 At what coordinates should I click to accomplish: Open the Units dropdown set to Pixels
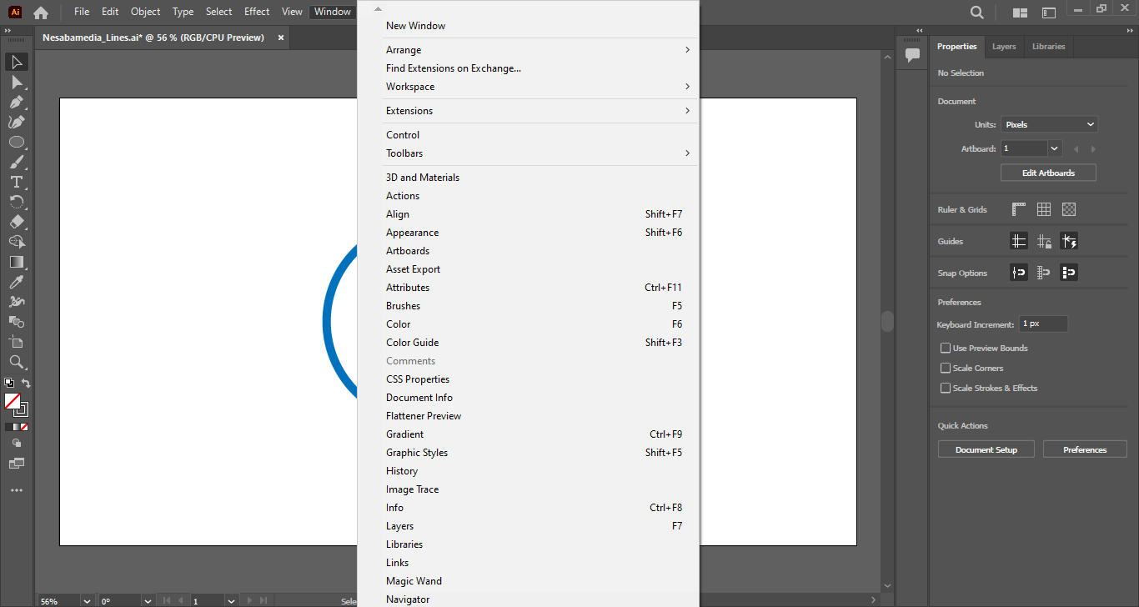(x=1049, y=124)
